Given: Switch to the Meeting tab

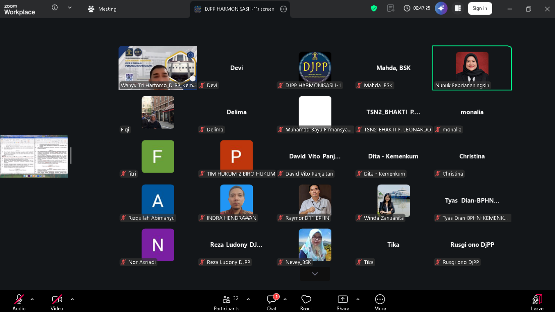Looking at the screenshot, I should (x=102, y=9).
